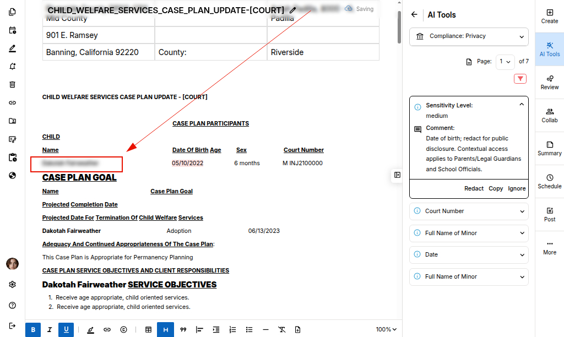564x337 pixels.
Task: Click the blockquote icon in toolbar
Action: pos(183,329)
